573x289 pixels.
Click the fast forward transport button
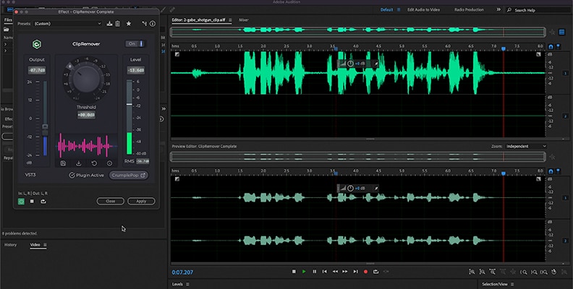click(345, 272)
